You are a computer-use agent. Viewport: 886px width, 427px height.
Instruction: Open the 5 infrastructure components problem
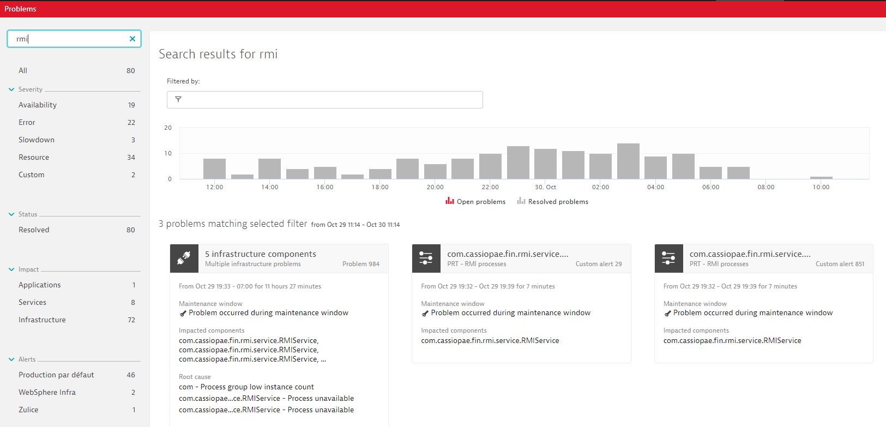coord(261,254)
